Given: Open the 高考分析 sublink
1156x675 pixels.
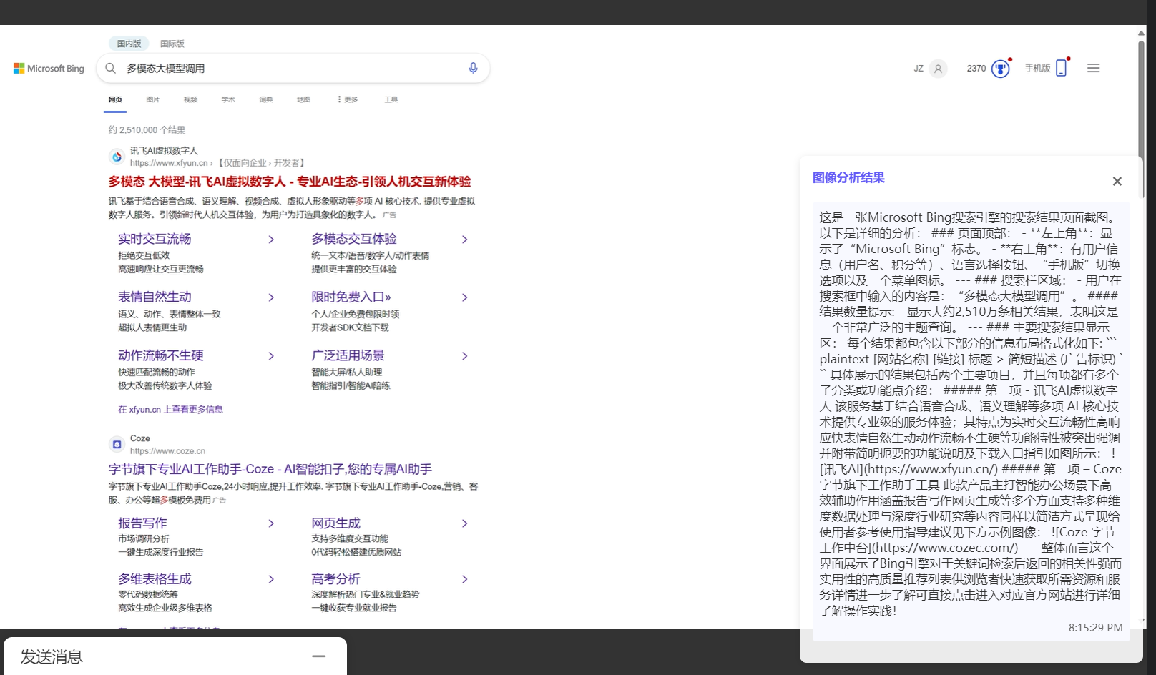Looking at the screenshot, I should [335, 578].
